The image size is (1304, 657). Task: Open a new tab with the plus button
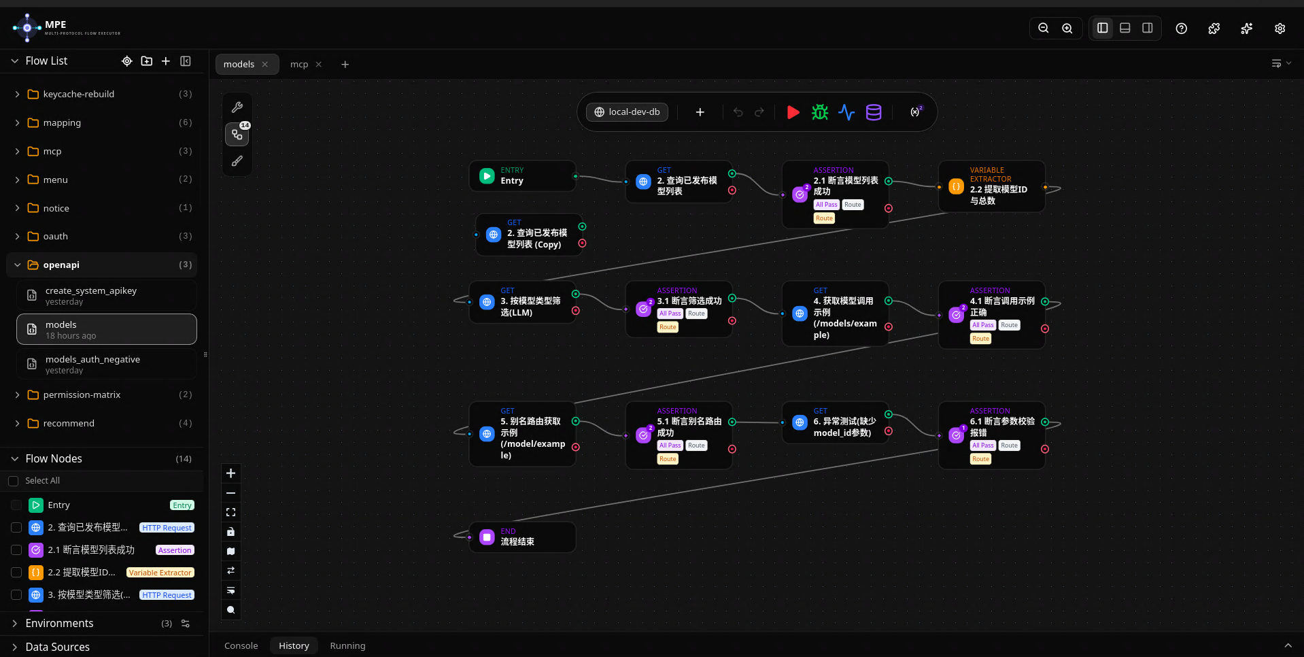point(345,64)
